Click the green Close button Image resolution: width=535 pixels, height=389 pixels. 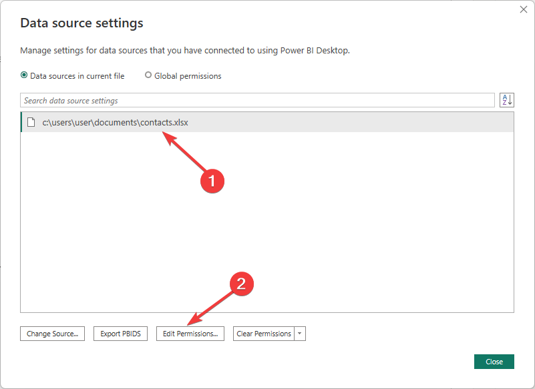tap(494, 362)
